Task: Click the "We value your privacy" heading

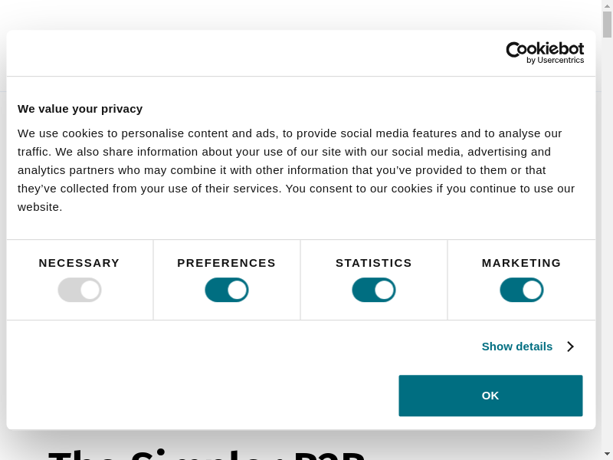Action: pyautogui.click(x=80, y=109)
